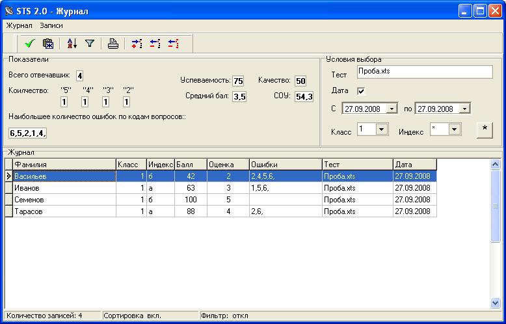Click the add record icon with red plus
This screenshot has height=324, width=506.
pyautogui.click(x=137, y=44)
